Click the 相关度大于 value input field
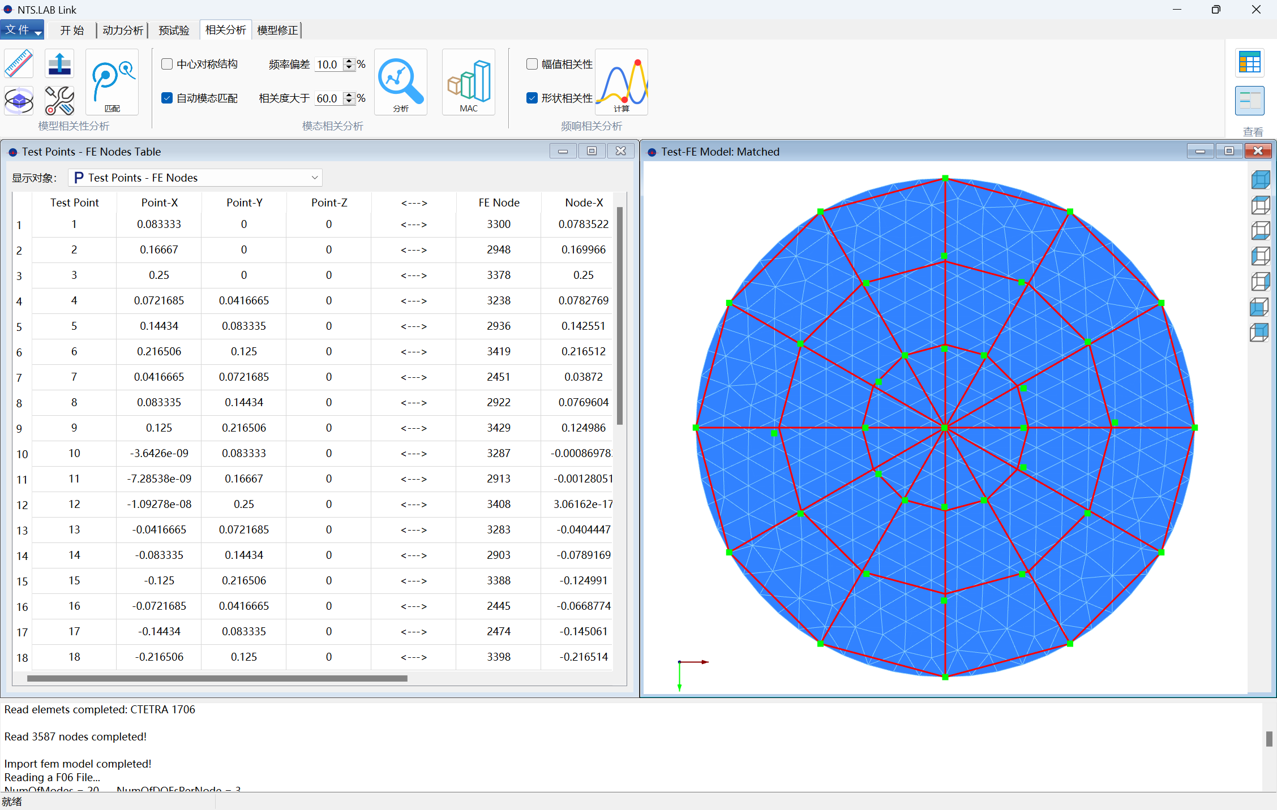 328,98
